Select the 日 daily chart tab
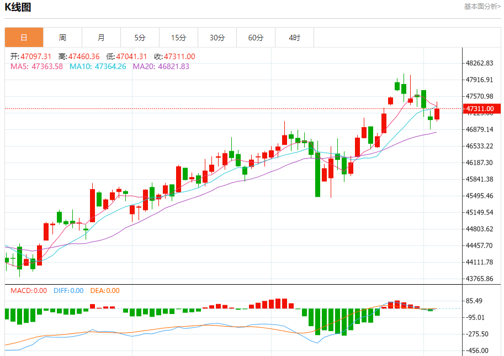This screenshot has width=504, height=356. tap(24, 38)
